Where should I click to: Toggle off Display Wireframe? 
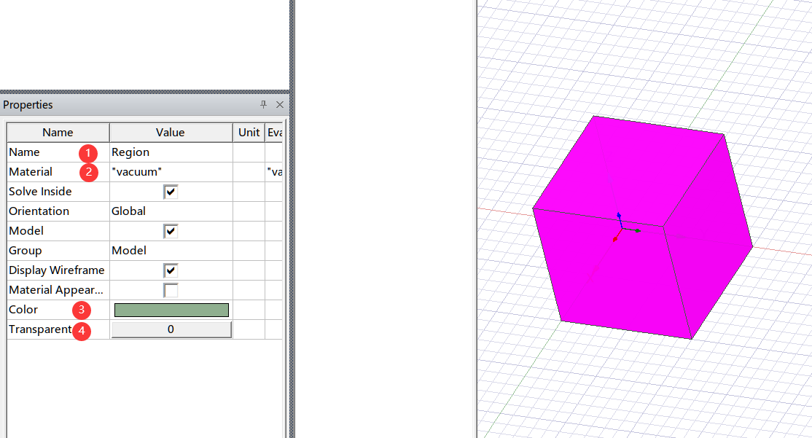(171, 270)
